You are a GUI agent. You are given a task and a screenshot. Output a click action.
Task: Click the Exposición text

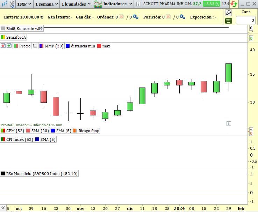click(x=203, y=17)
